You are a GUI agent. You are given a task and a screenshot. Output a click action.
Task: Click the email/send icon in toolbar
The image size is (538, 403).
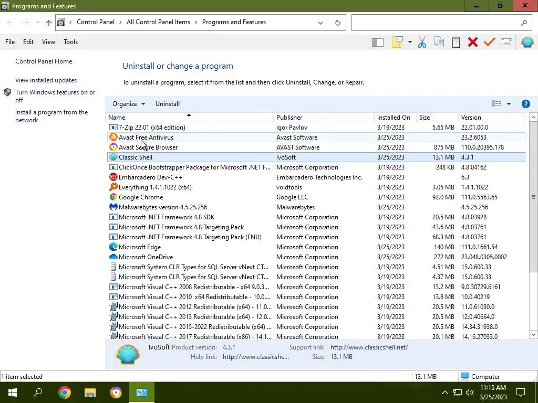506,42
